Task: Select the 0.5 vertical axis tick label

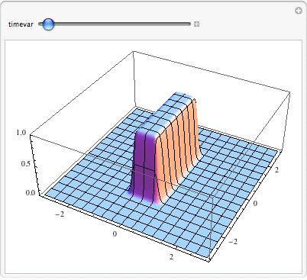Action: [x=25, y=164]
